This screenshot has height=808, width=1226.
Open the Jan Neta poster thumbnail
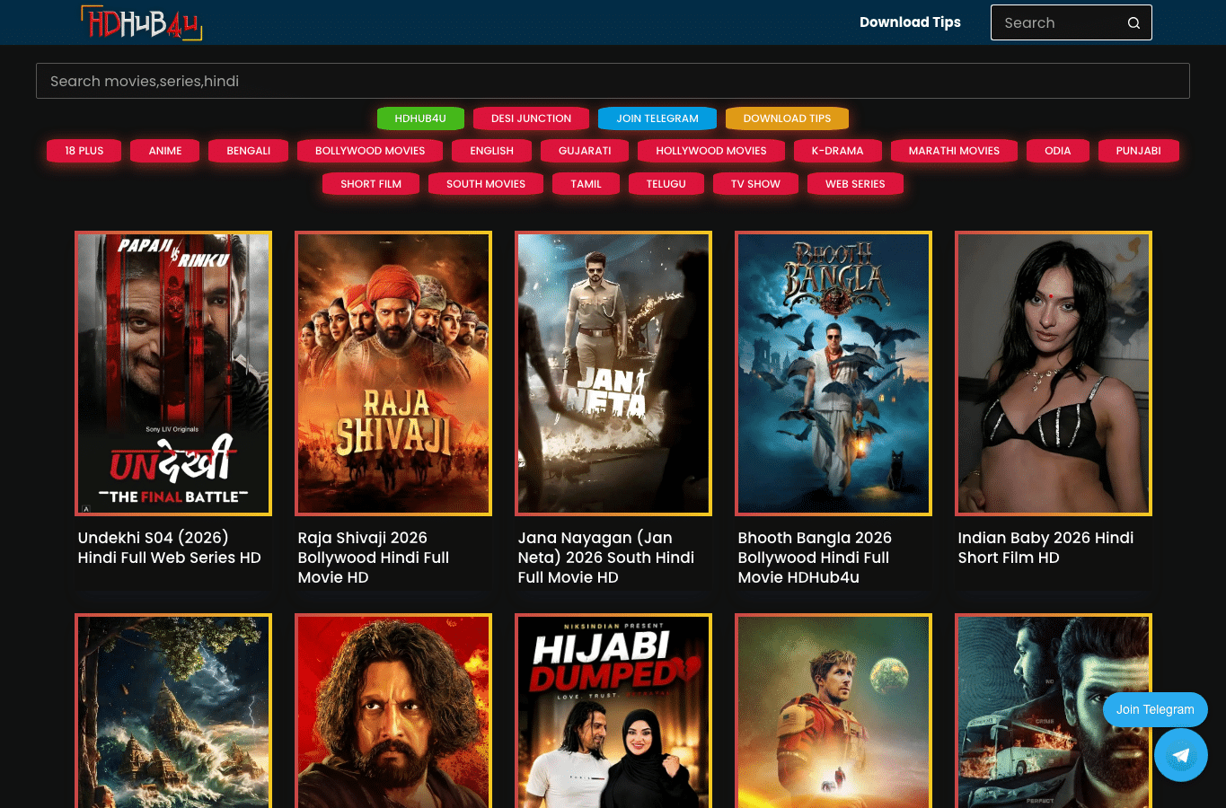[613, 373]
